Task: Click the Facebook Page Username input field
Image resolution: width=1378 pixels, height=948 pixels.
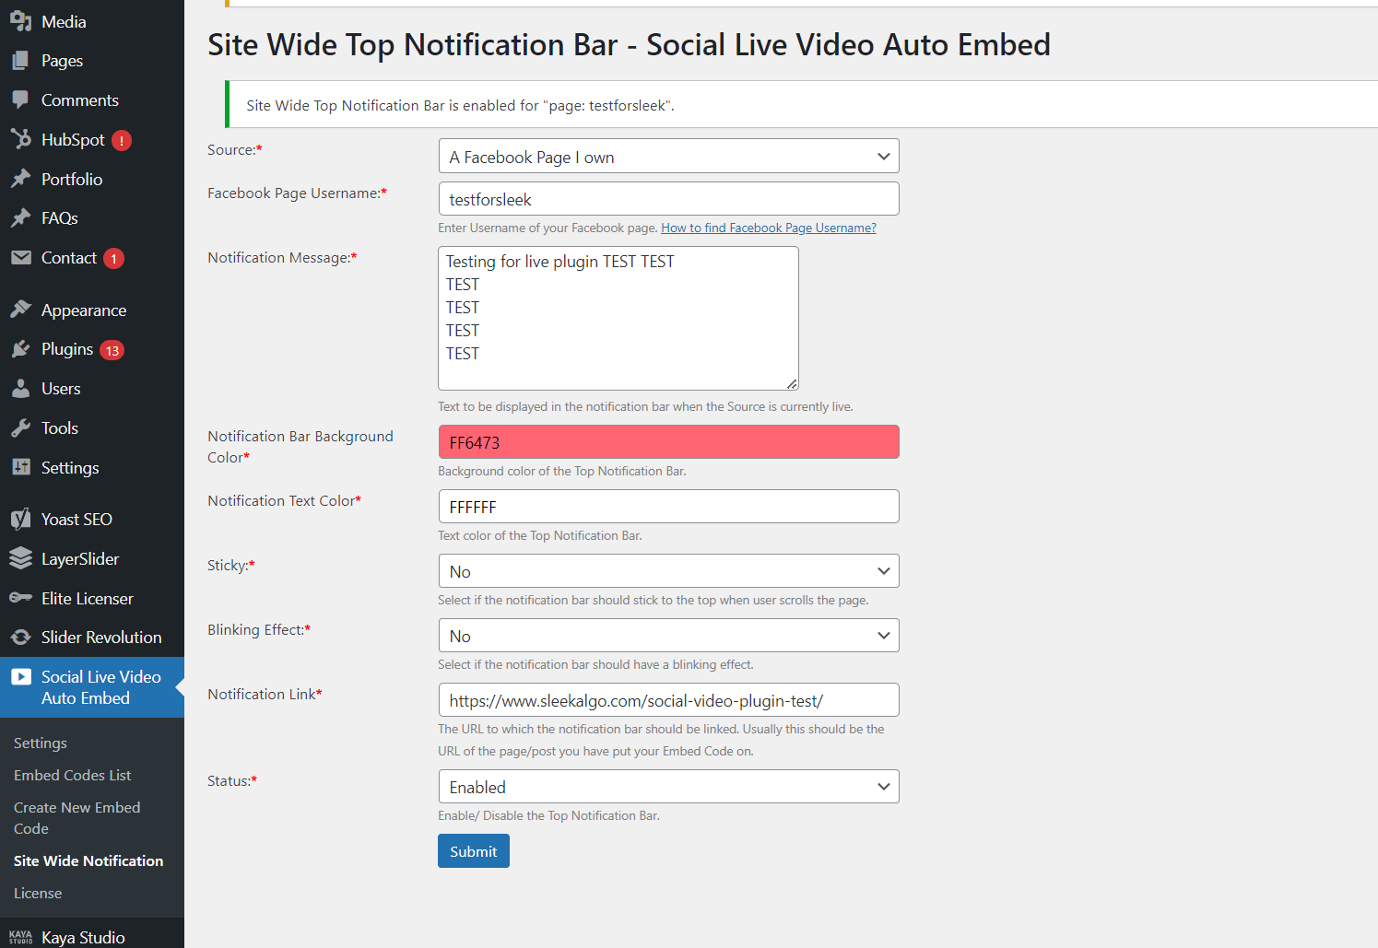Action: point(668,199)
